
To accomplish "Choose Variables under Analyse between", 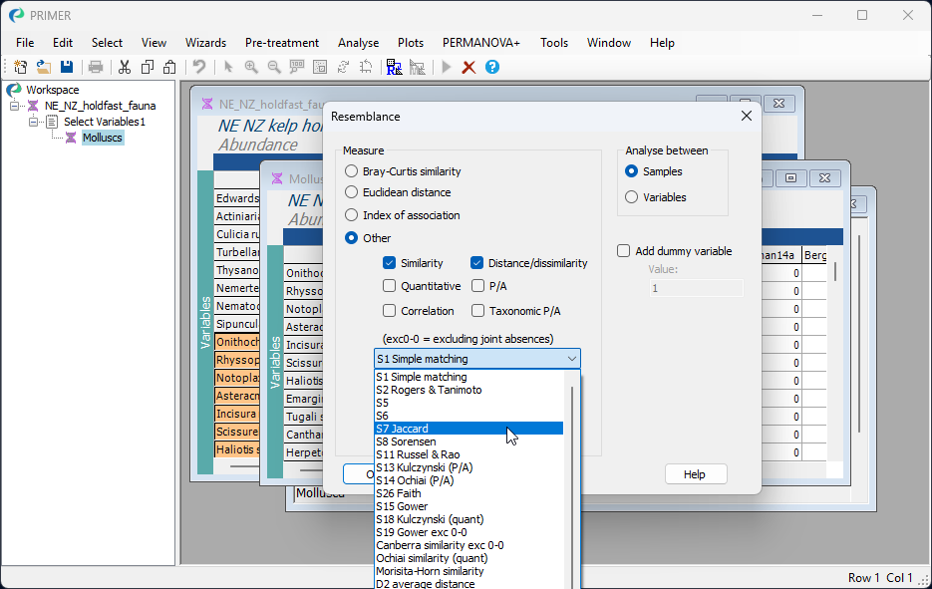I will [x=631, y=197].
